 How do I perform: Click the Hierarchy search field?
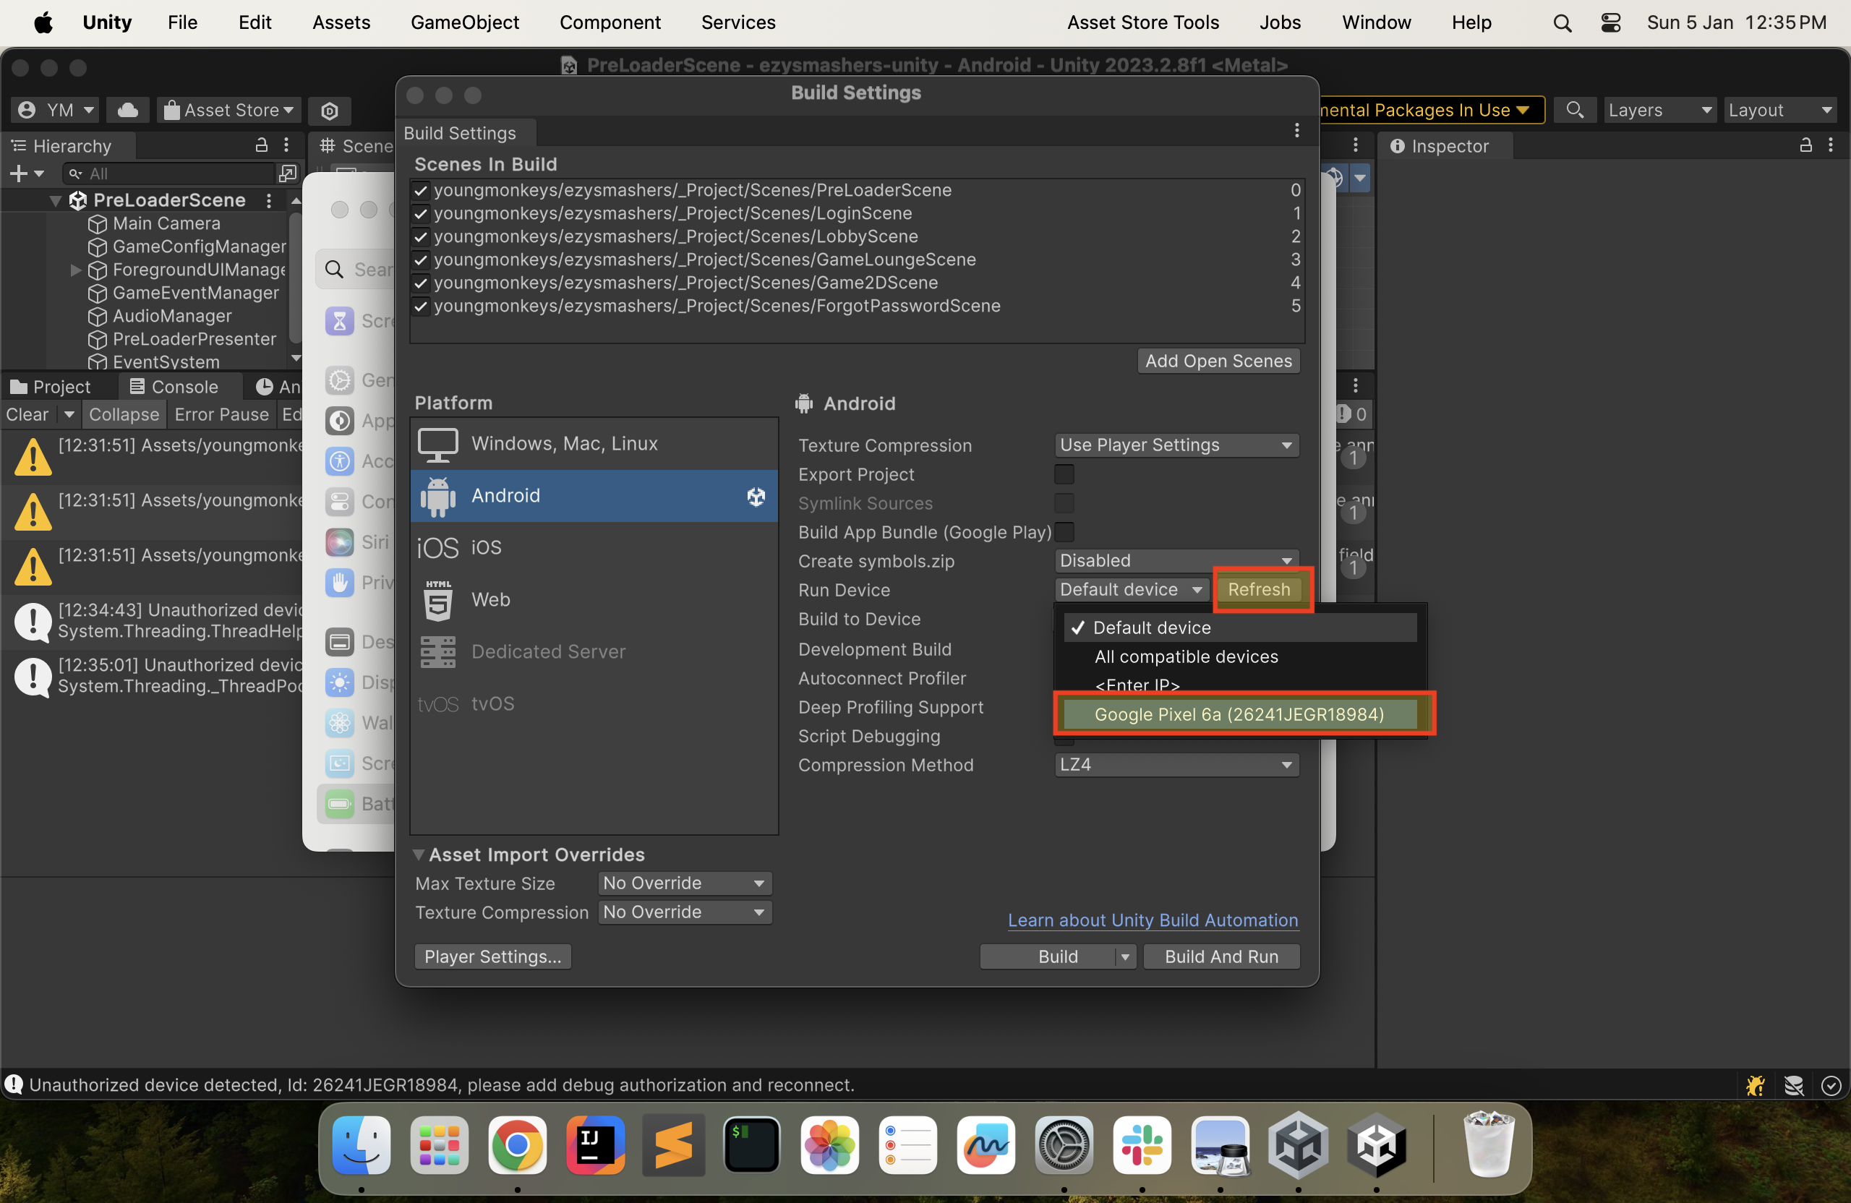point(169,174)
